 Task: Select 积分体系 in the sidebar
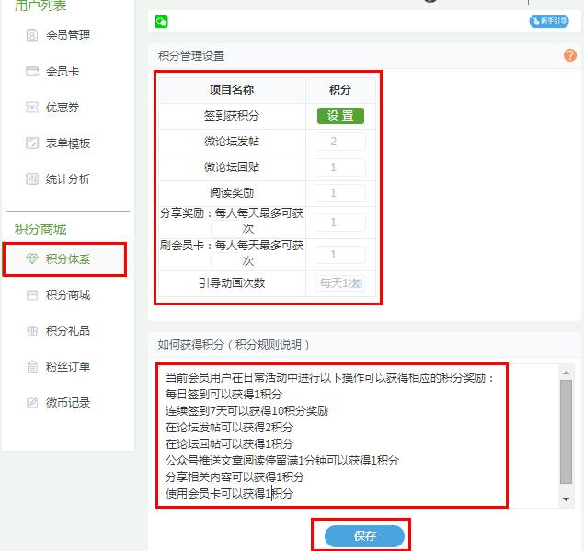[x=64, y=259]
